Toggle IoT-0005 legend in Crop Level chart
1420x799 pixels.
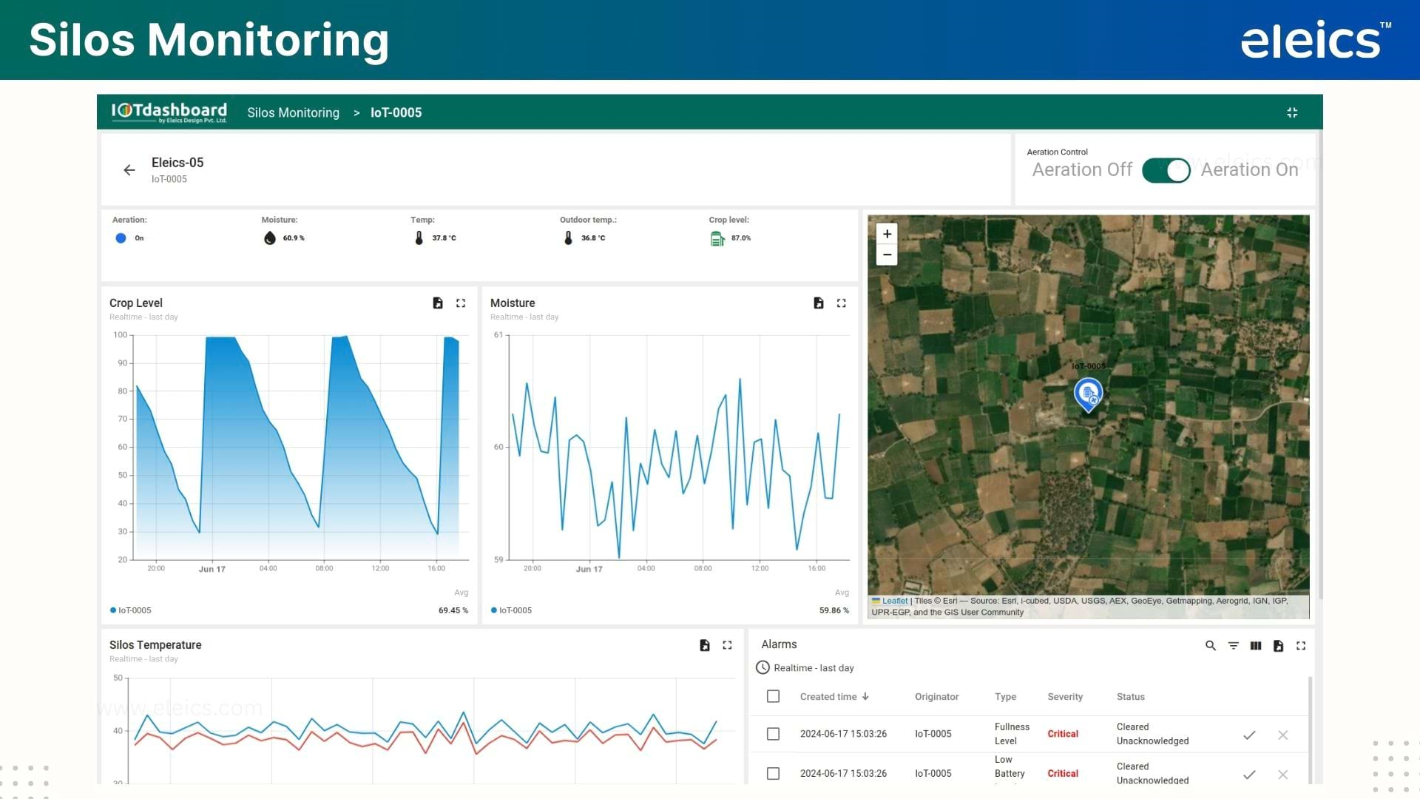click(x=131, y=610)
